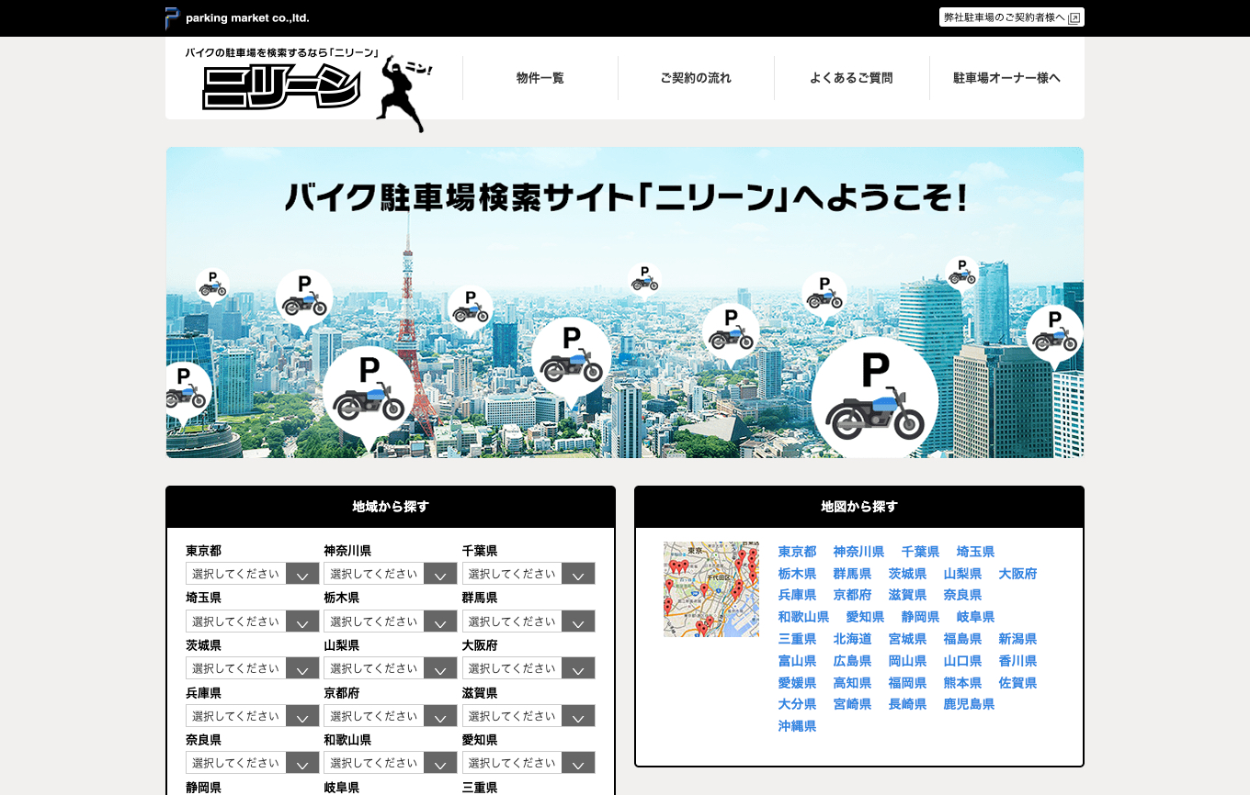Open the 和歌山県 map link
The image size is (1250, 795).
point(803,617)
